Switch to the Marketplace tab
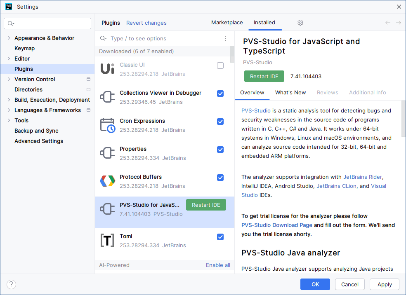Viewport: 406px width, 295px height. click(x=227, y=23)
